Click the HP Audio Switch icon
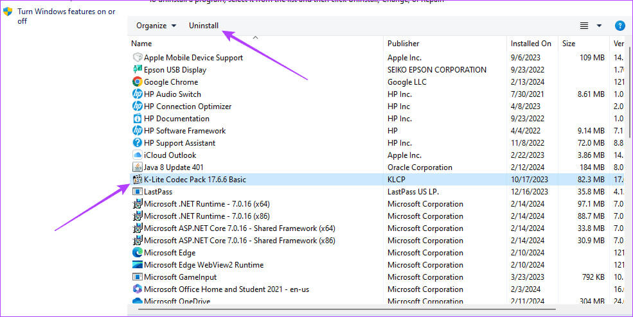The width and height of the screenshot is (633, 317). point(138,94)
